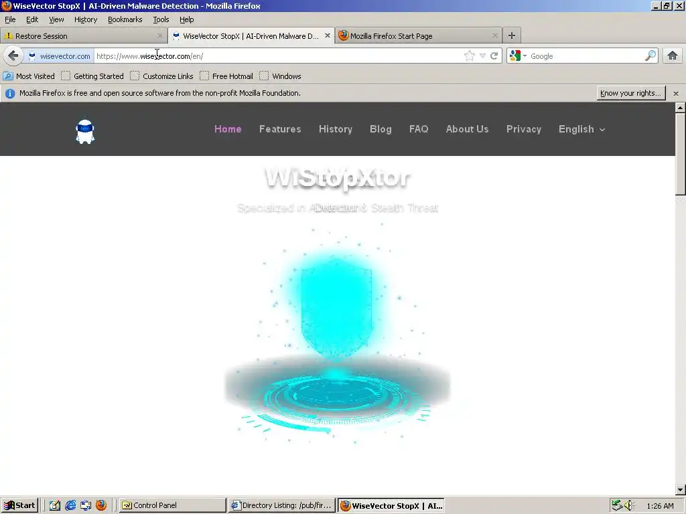
Task: Click the vertical scrollbar thumb
Action: click(x=680, y=154)
